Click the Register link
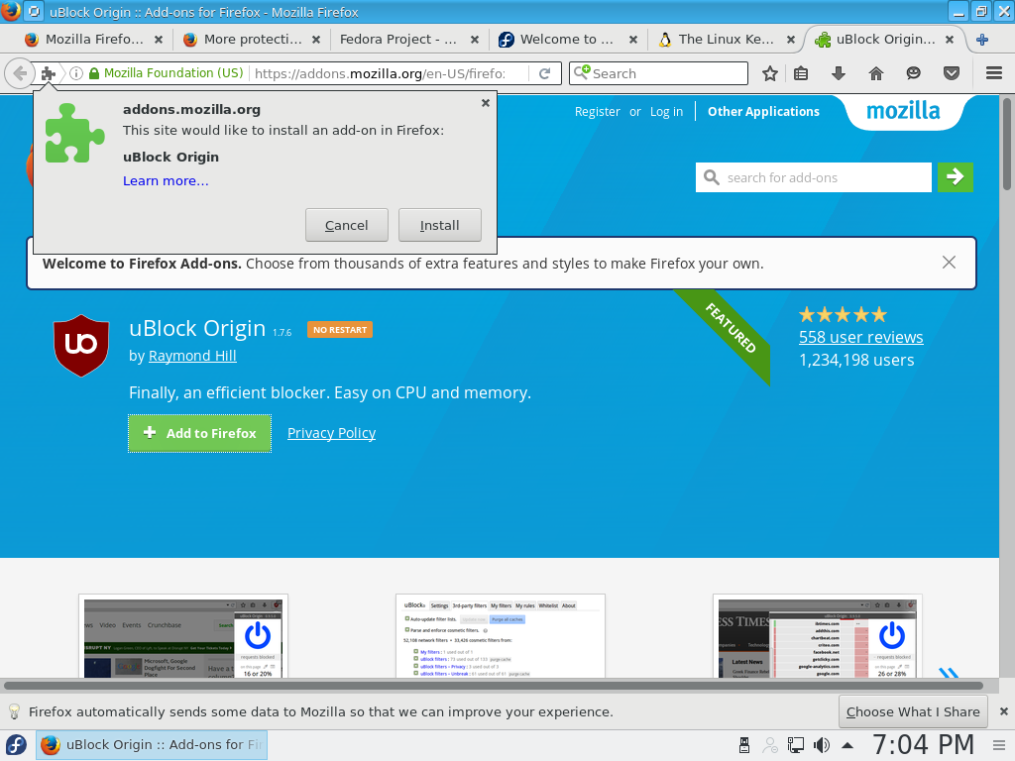This screenshot has height=761, width=1015. pyautogui.click(x=598, y=112)
